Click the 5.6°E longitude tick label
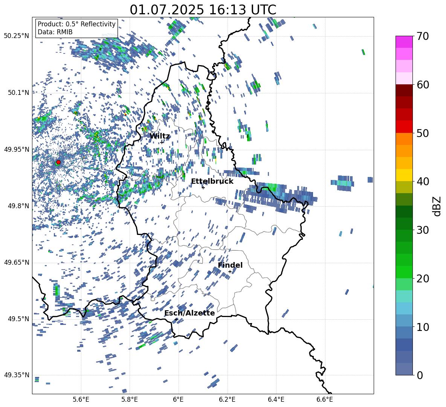The image size is (446, 407). pyautogui.click(x=81, y=399)
